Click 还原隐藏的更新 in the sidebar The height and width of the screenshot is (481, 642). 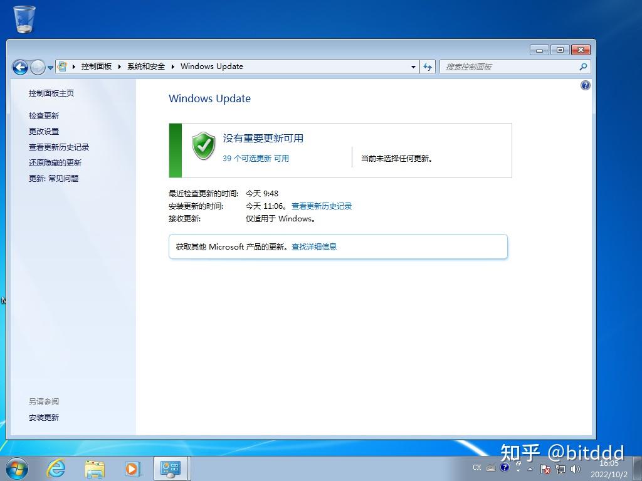pos(55,162)
